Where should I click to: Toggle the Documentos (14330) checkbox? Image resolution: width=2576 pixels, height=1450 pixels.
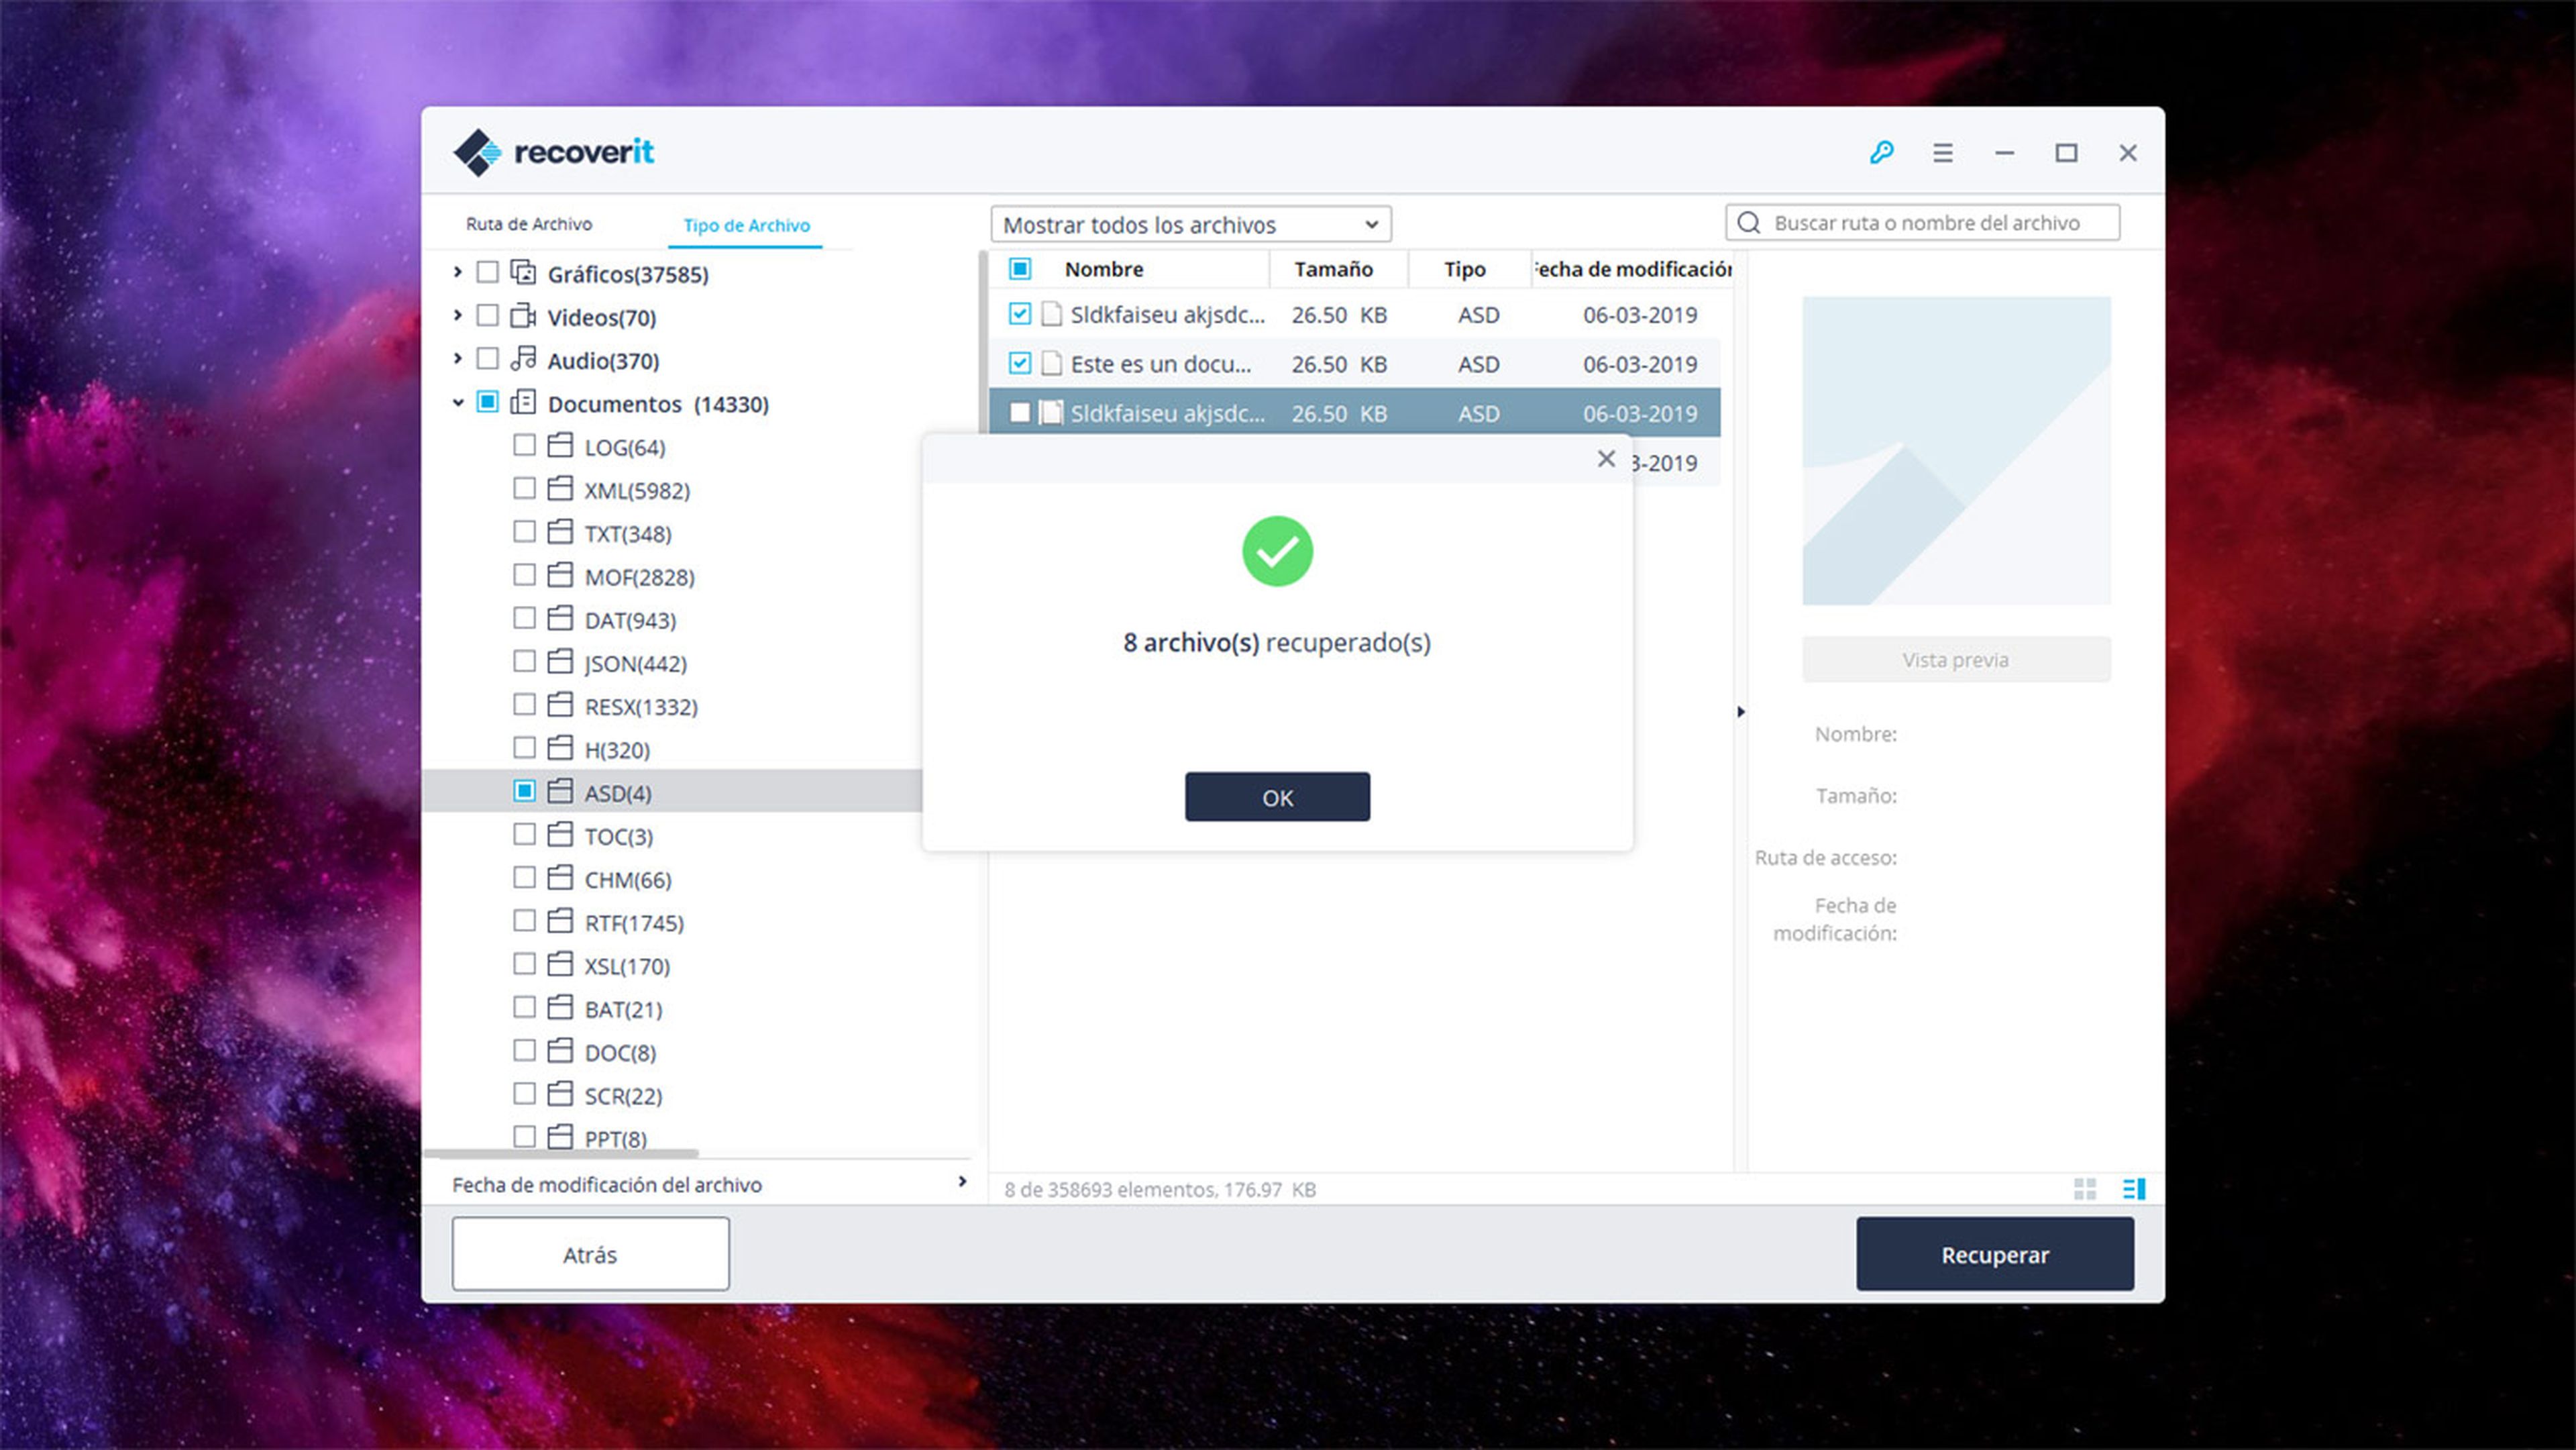tap(487, 402)
